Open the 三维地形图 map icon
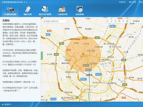143x107 pixels. (62, 9)
